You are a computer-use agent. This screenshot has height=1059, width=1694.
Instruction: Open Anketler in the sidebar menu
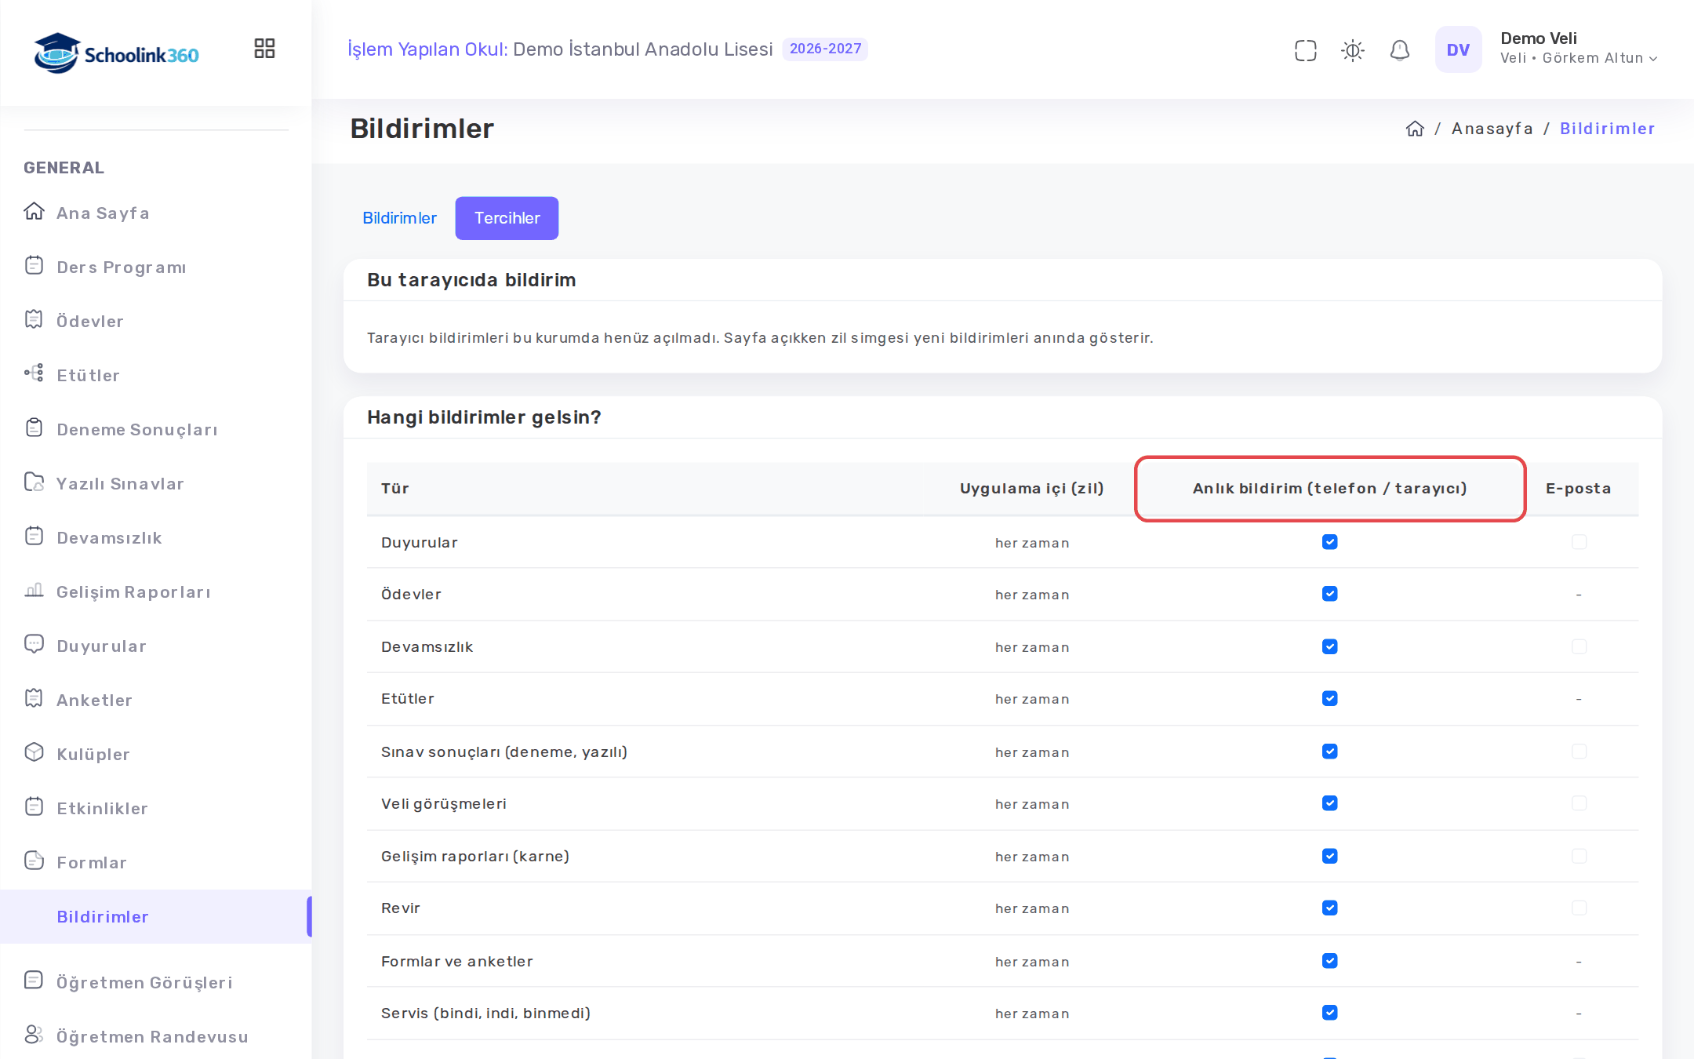point(94,700)
